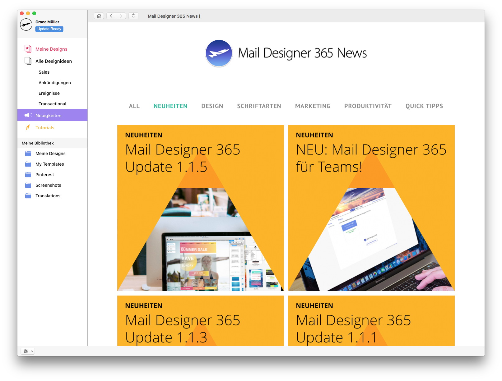Screen dimensions: 502x381
Task: Click the Update Ready badge
Action: tap(49, 29)
